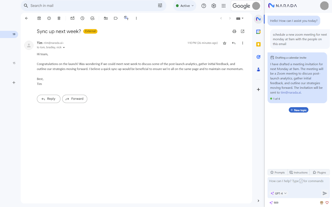Image resolution: width=332 pixels, height=207 pixels.
Task: Open Google Keep in the side panel
Action: (258, 44)
